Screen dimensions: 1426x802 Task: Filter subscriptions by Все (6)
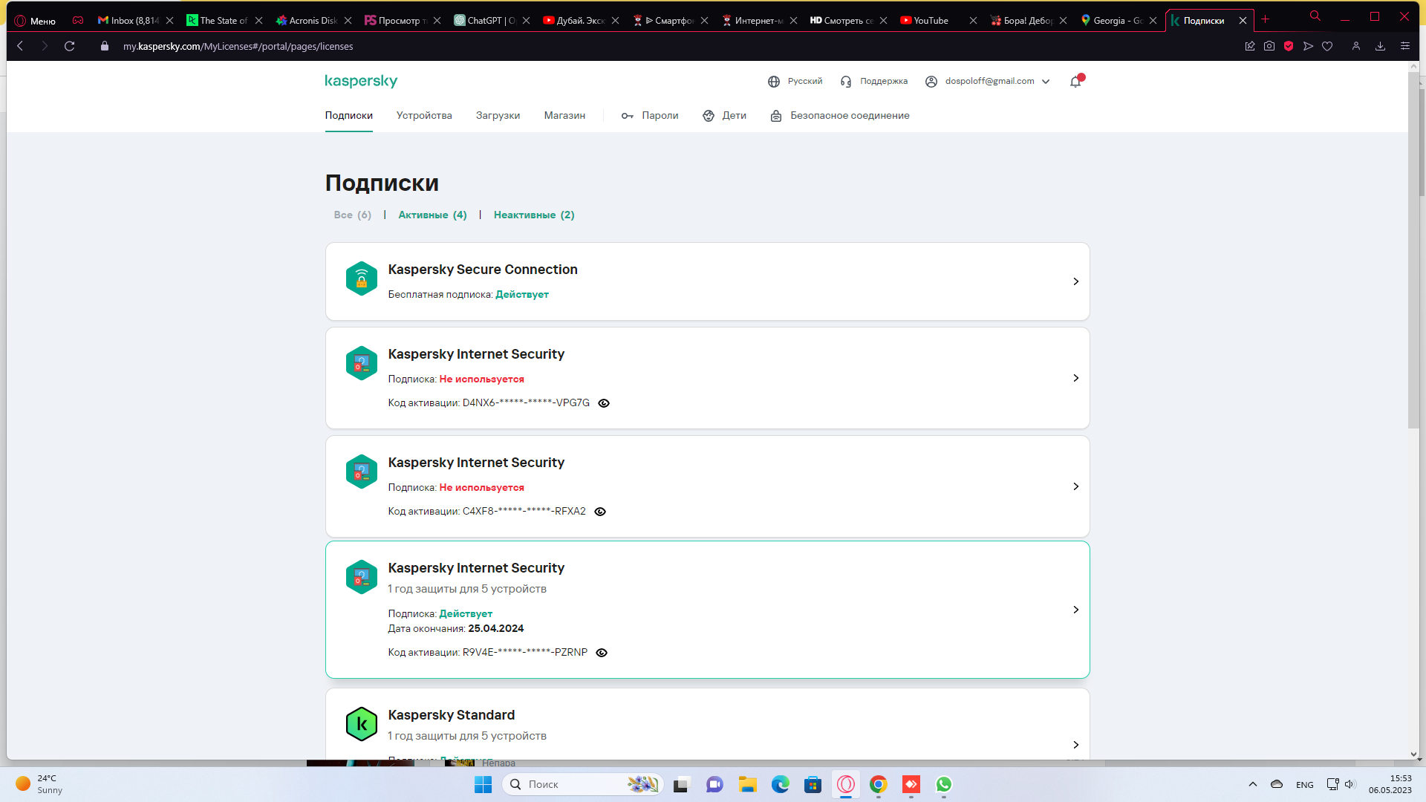pos(352,215)
